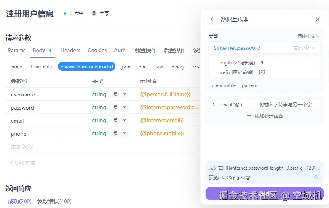Open the $internet.password type dropdown
This screenshot has width=329, height=208.
tap(265, 48)
